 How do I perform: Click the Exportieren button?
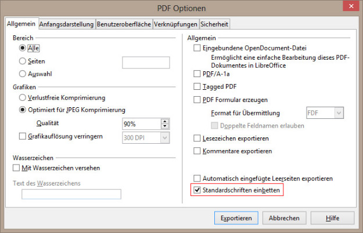[x=236, y=218]
